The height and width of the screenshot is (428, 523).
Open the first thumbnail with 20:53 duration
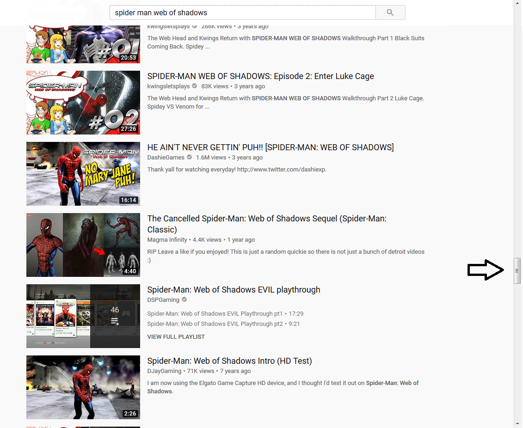pos(83,44)
